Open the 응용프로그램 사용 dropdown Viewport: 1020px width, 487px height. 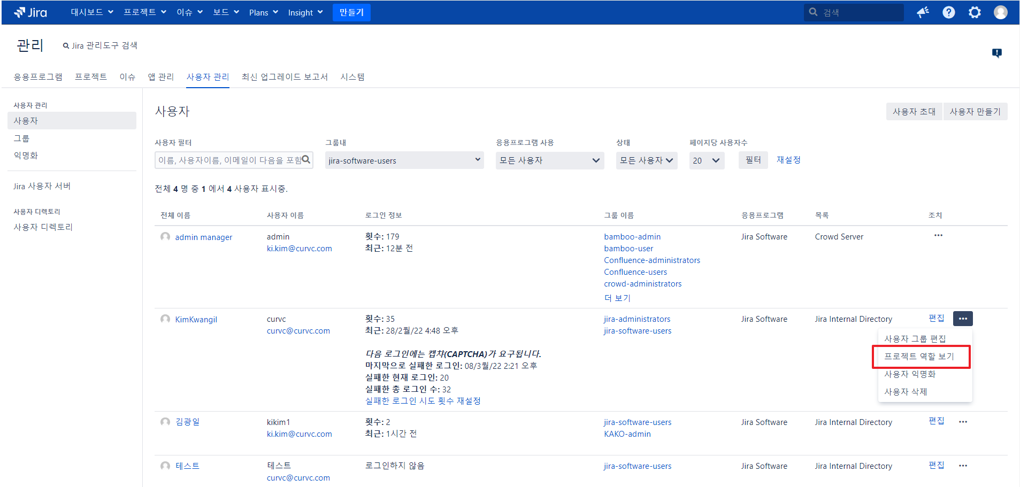click(x=550, y=160)
